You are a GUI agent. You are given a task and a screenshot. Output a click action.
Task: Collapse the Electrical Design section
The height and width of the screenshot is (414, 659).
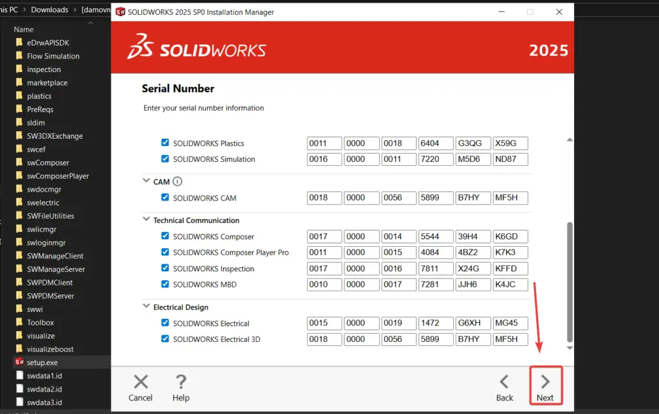click(146, 306)
